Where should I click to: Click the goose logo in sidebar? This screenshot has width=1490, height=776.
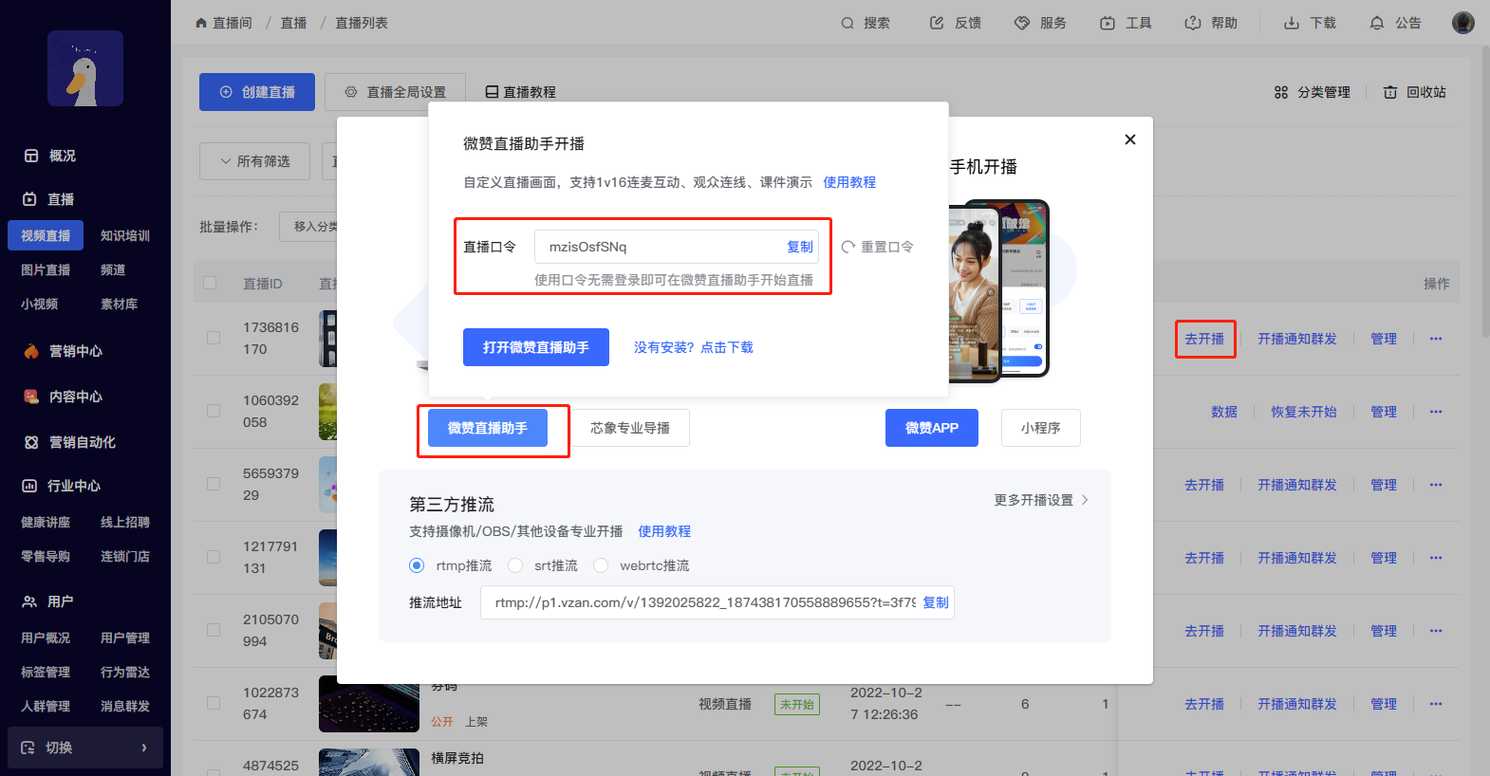[85, 68]
